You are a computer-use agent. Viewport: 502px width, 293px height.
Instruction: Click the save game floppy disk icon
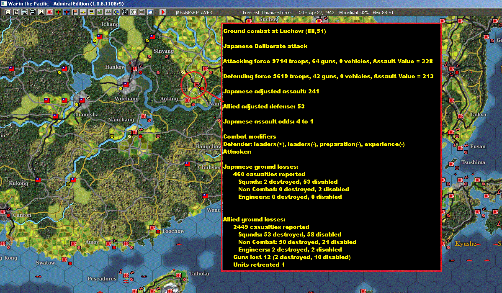pos(8,12)
